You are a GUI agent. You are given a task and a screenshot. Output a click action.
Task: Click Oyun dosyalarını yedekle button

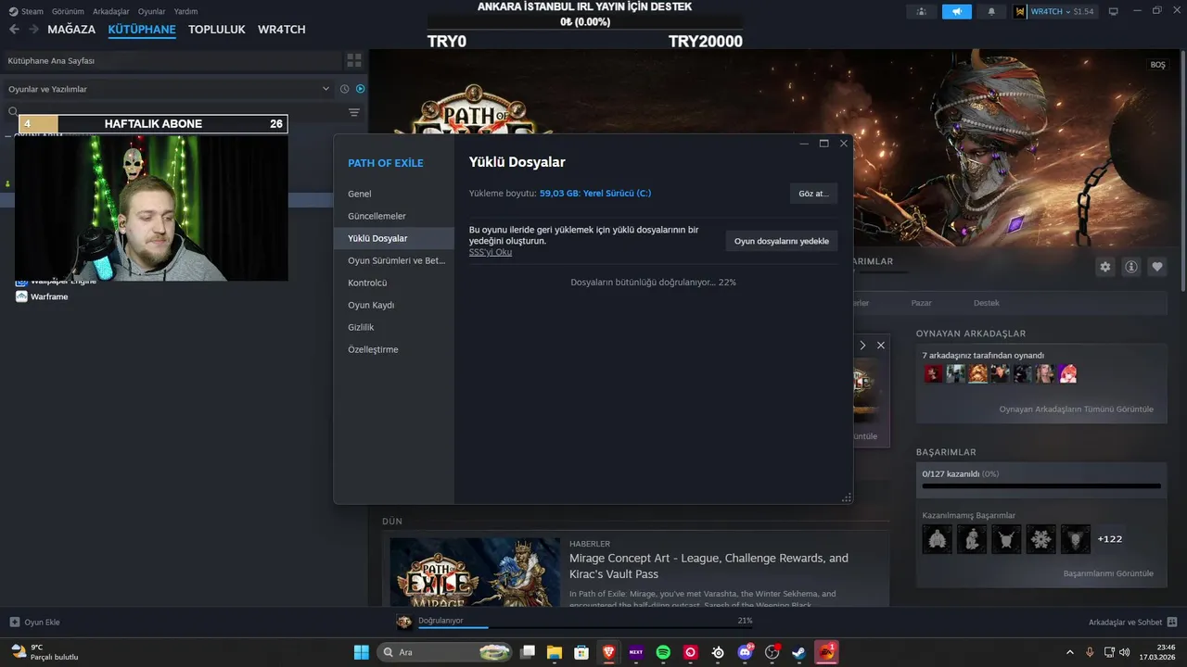[782, 241]
